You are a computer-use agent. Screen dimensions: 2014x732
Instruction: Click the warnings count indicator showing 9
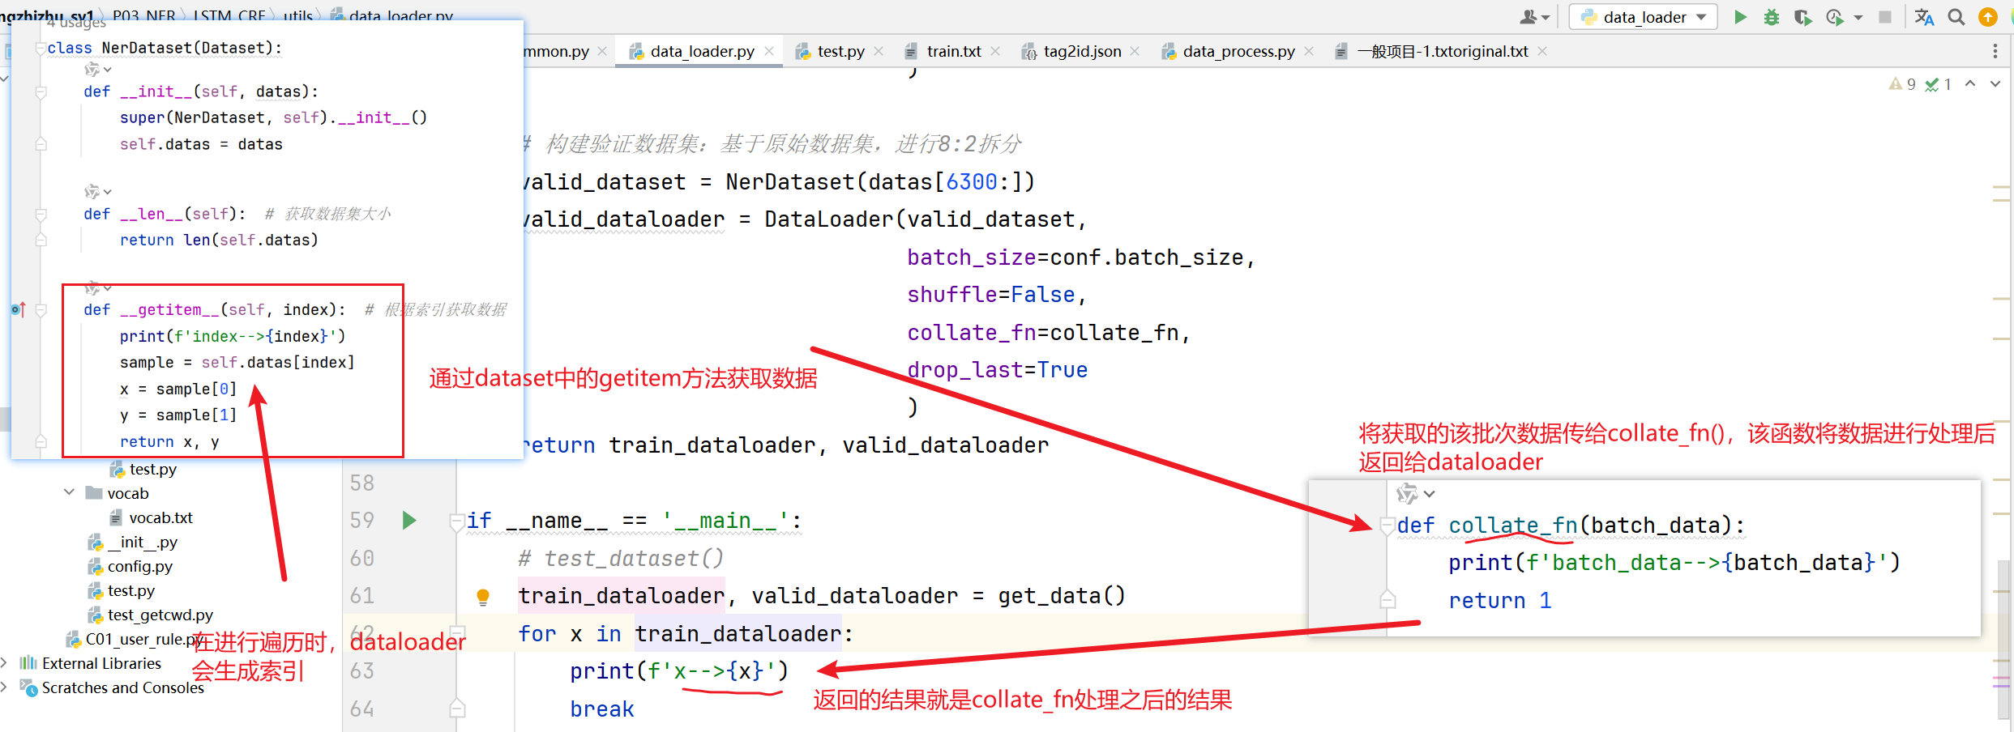pos(1902,84)
